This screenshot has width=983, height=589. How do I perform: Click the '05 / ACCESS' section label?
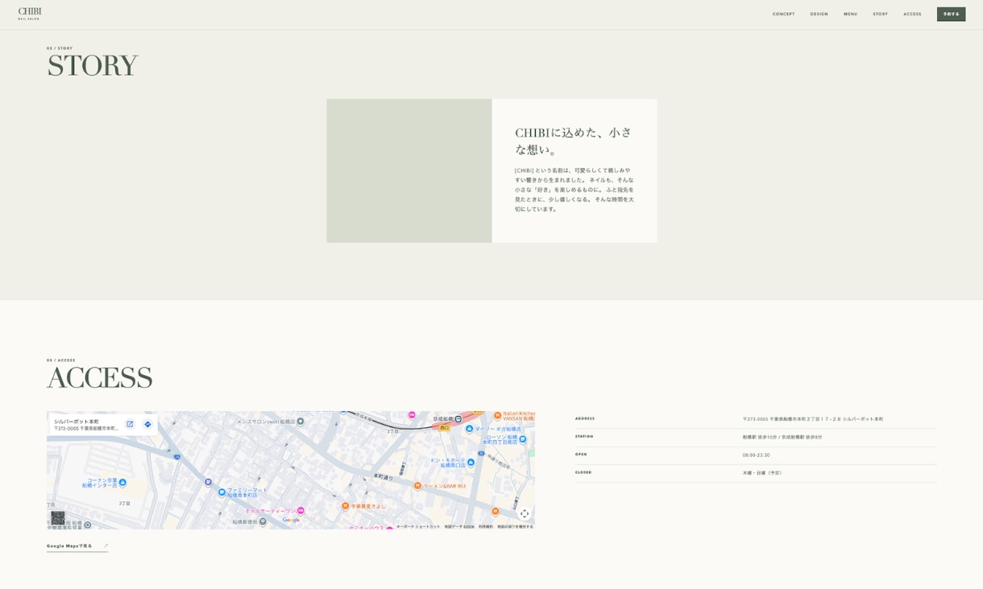(61, 360)
